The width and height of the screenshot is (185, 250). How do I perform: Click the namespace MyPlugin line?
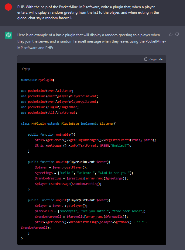click(37, 80)
